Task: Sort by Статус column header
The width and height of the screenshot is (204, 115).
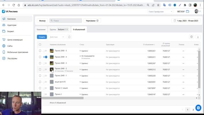Action: pyautogui.click(x=82, y=44)
